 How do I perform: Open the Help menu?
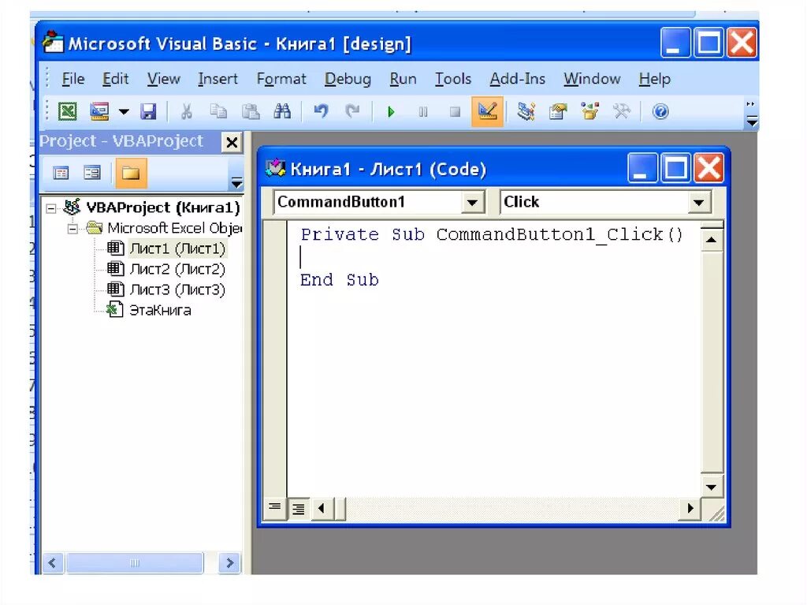(655, 79)
